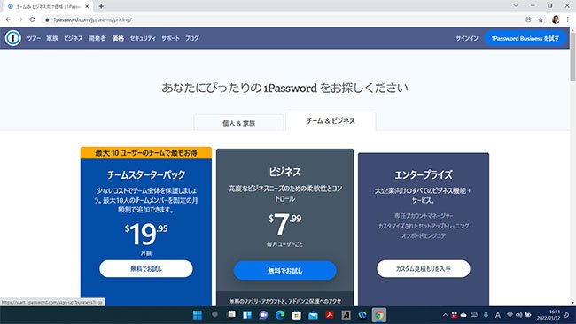Open Microsoft Store from taskbar
The width and height of the screenshot is (576, 324).
[x=297, y=315]
